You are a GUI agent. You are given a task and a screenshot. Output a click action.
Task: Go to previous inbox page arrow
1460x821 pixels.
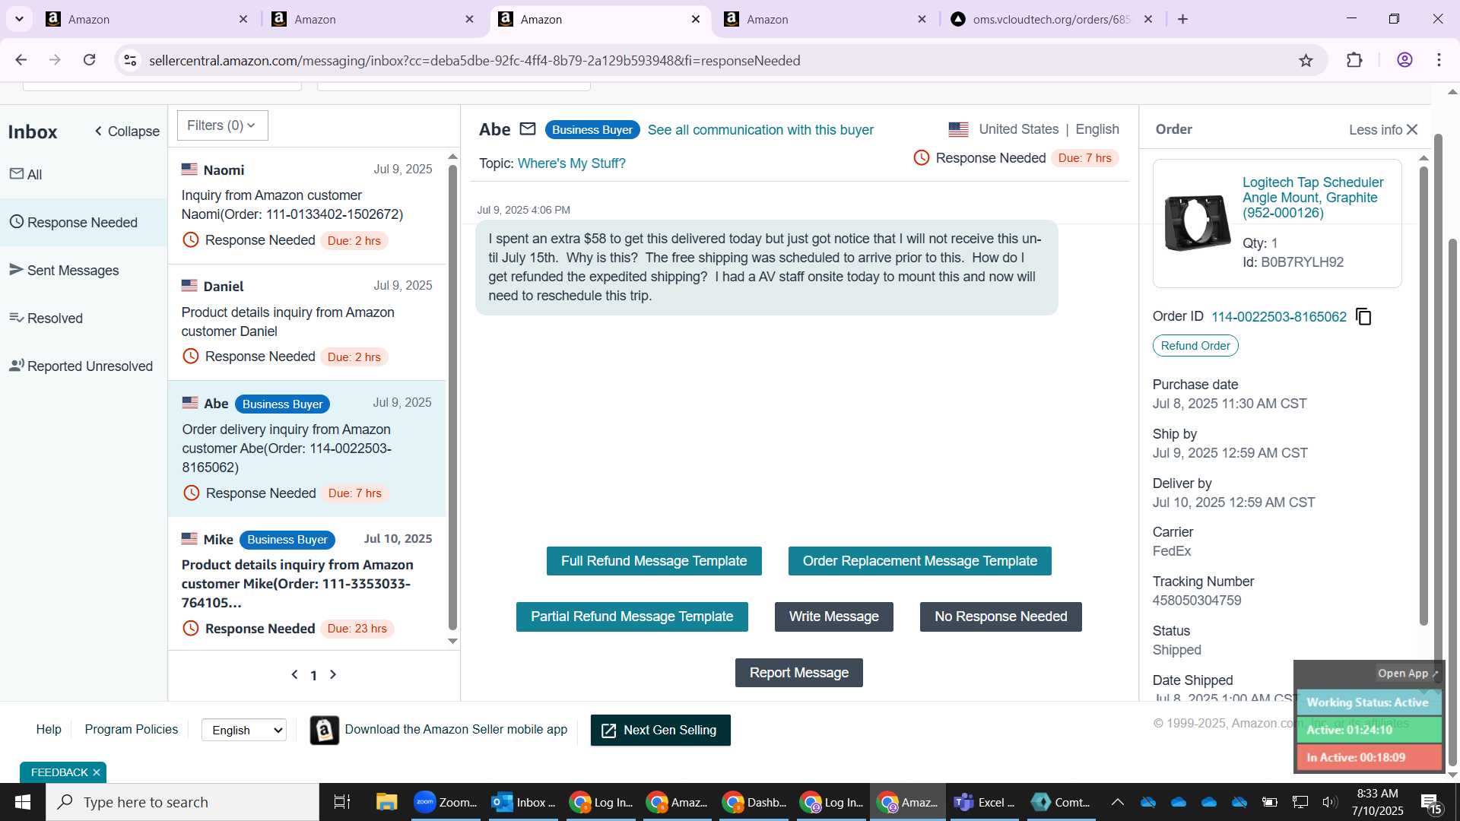click(295, 675)
